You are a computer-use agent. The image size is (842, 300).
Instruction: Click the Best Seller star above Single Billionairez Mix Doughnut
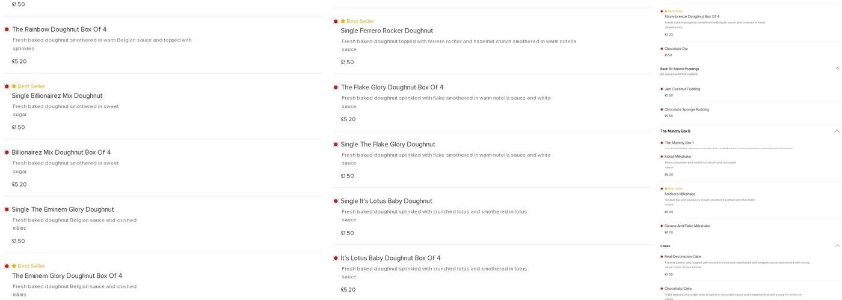pos(14,86)
